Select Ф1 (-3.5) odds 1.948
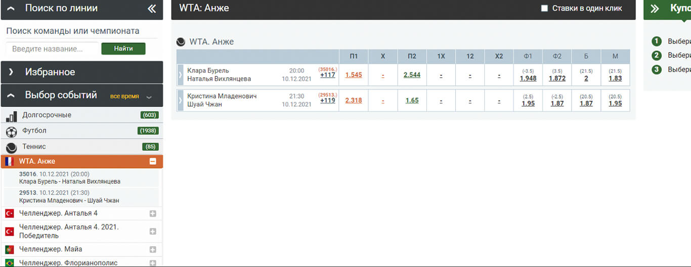Image resolution: width=691 pixels, height=267 pixels. 528,78
